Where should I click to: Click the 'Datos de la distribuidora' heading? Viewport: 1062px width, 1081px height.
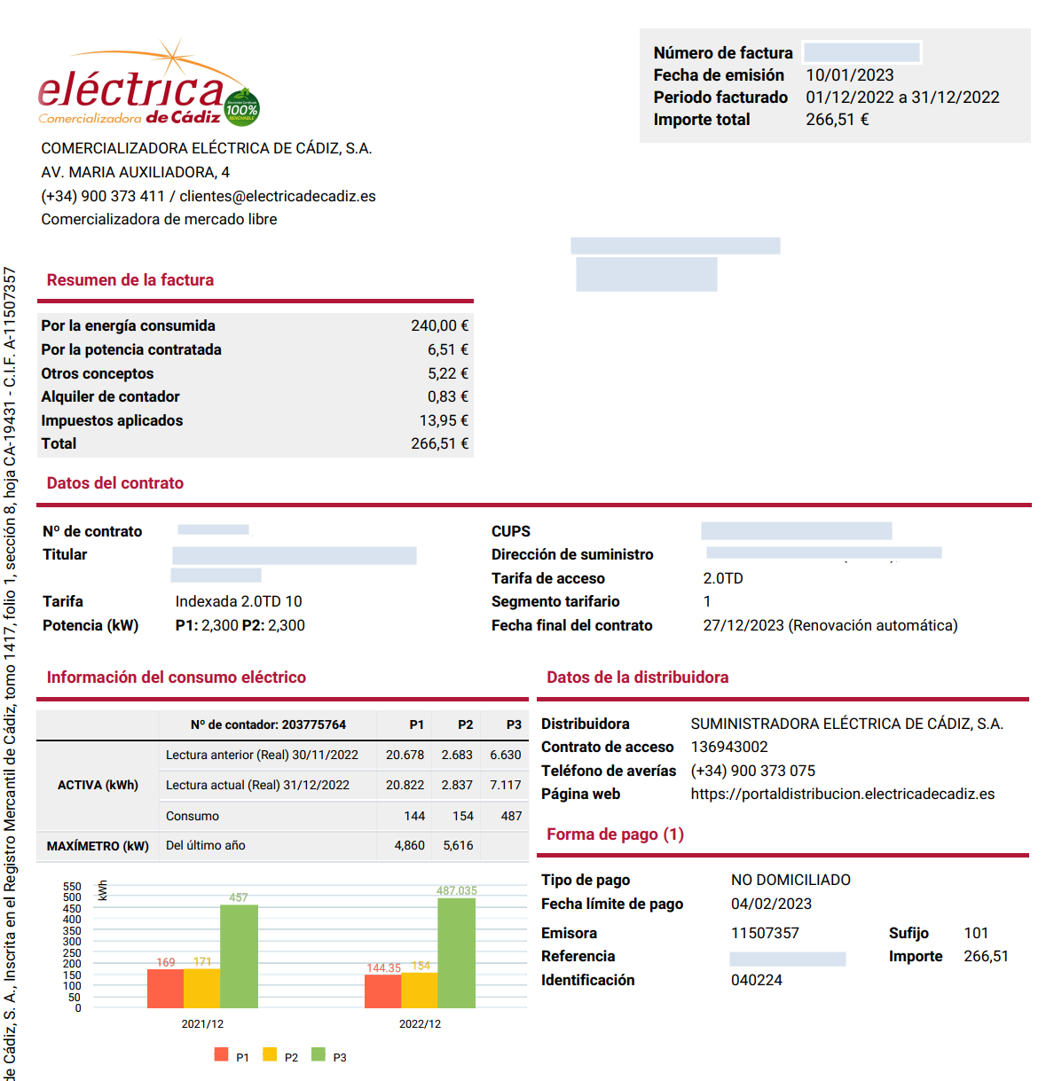(x=638, y=678)
